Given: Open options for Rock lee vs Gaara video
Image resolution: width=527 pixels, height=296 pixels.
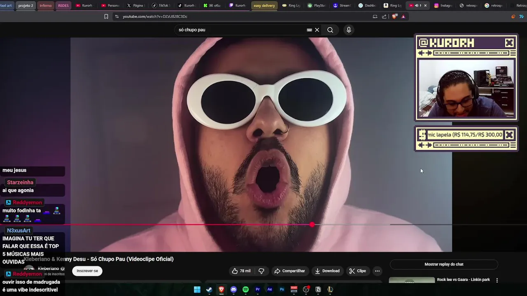Looking at the screenshot, I should coord(497,280).
